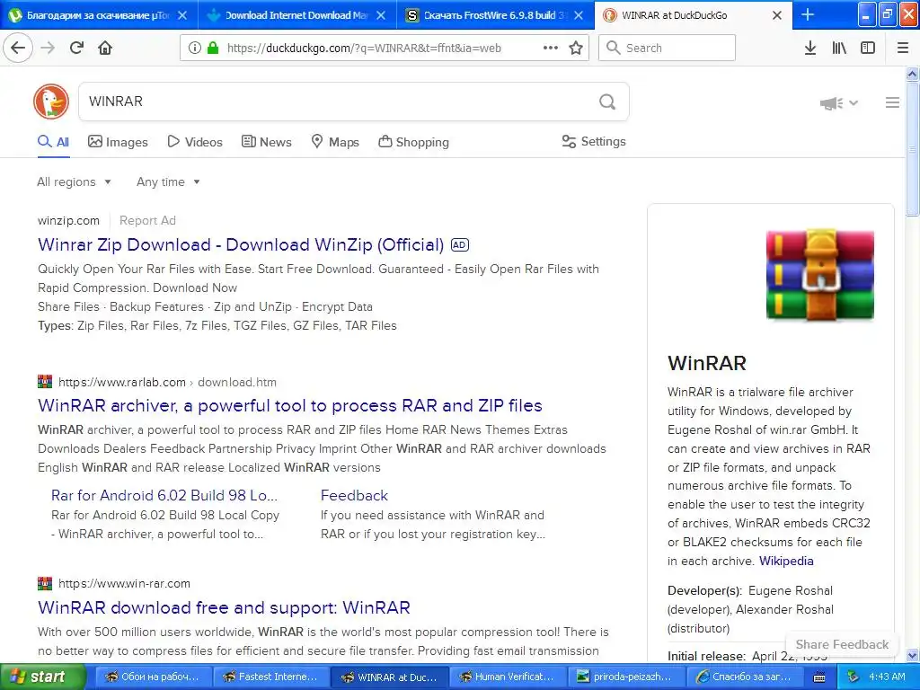Click the green secure padlock icon
The height and width of the screenshot is (690, 920).
pyautogui.click(x=212, y=48)
